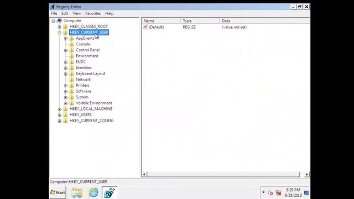Click the HKEY_CURRENT_CONFIG folder icon
The image size is (354, 199).
pos(65,121)
